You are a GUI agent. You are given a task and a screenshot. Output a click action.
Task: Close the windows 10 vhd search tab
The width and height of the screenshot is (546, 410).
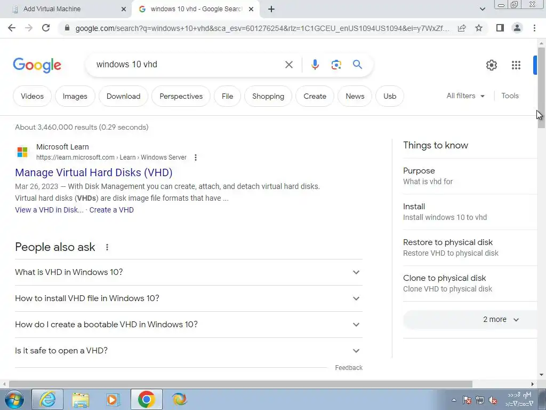tap(251, 10)
